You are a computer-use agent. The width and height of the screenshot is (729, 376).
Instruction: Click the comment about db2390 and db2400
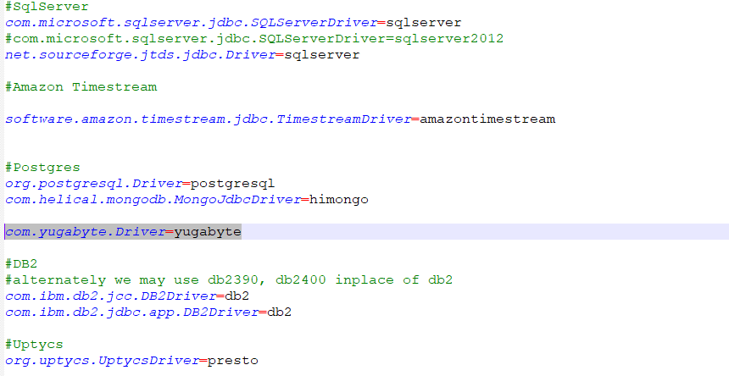click(x=229, y=280)
